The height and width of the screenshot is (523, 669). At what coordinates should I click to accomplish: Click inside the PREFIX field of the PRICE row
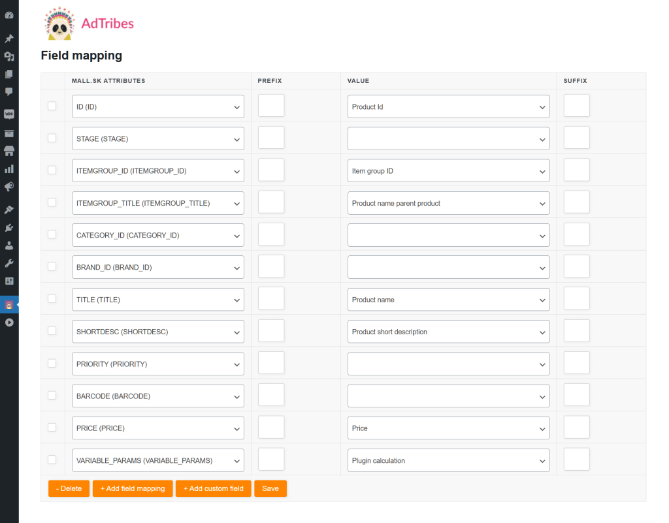tap(270, 427)
